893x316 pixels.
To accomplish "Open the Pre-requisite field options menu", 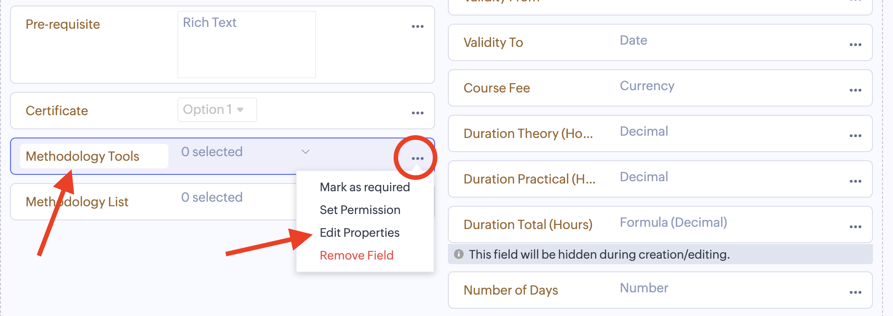I will point(417,26).
